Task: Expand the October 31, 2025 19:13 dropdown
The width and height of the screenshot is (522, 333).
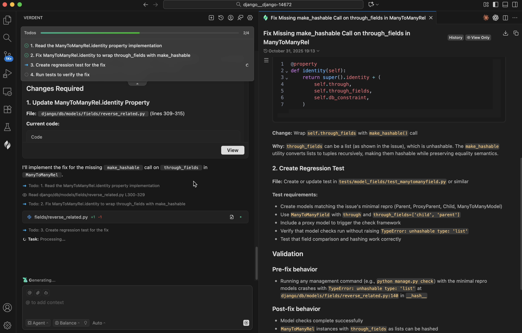Action: pyautogui.click(x=317, y=51)
